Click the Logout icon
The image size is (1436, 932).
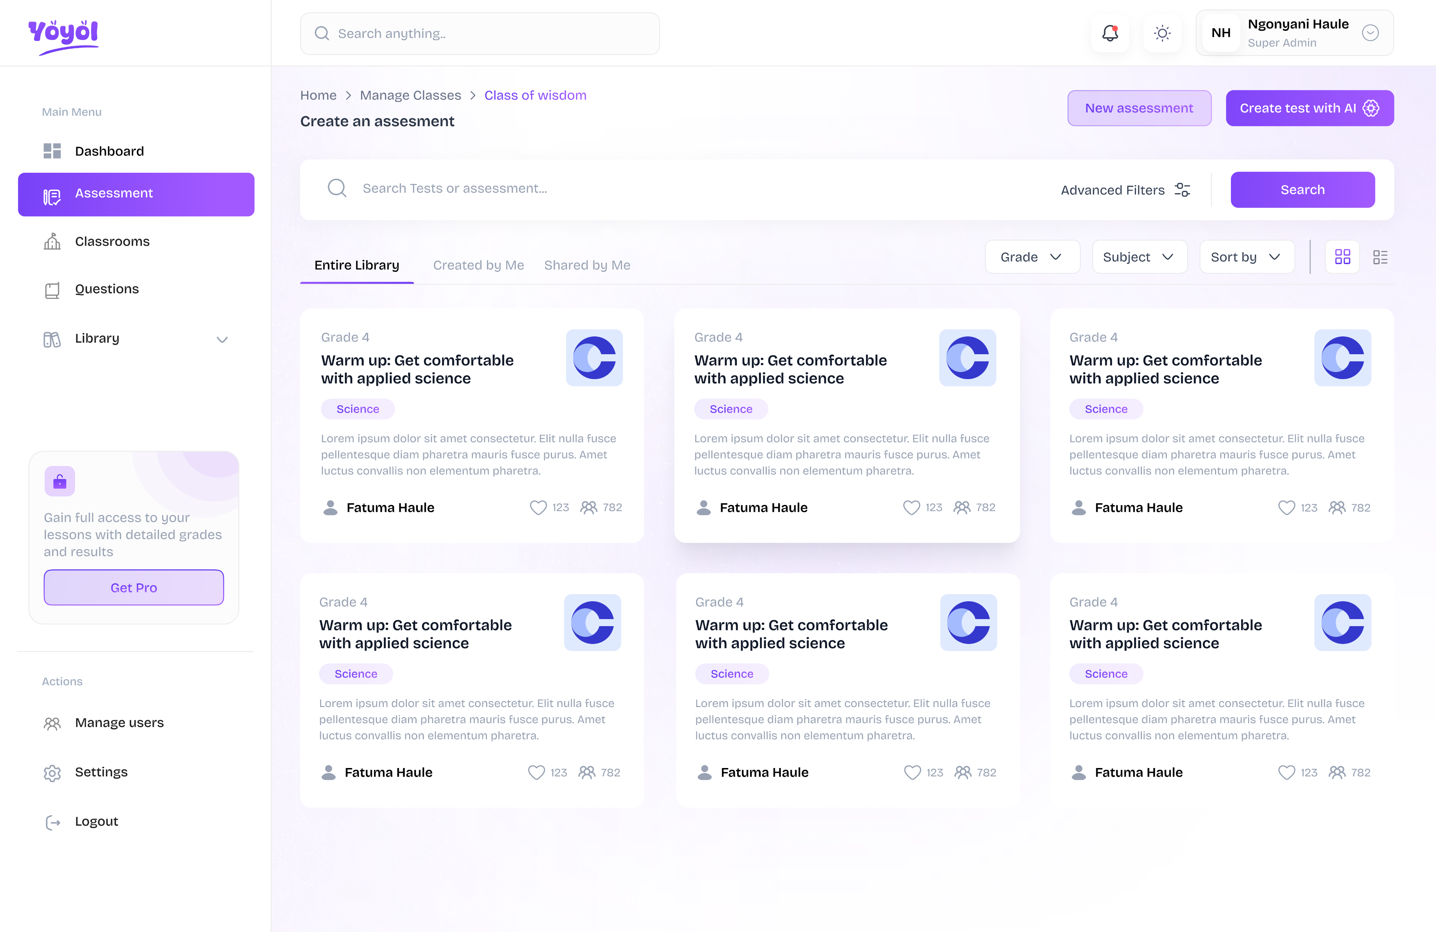click(53, 822)
